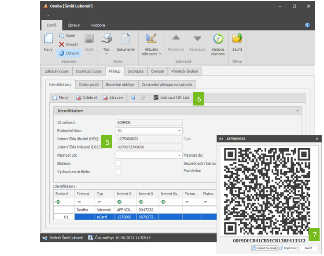Screen dimensions: 324x256
Task: Switch to the Domů ribbon tab
Action: point(52,25)
